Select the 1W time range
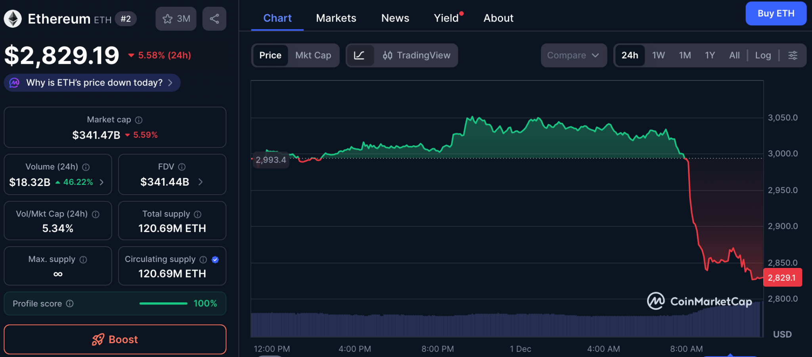This screenshot has height=357, width=812. [659, 55]
